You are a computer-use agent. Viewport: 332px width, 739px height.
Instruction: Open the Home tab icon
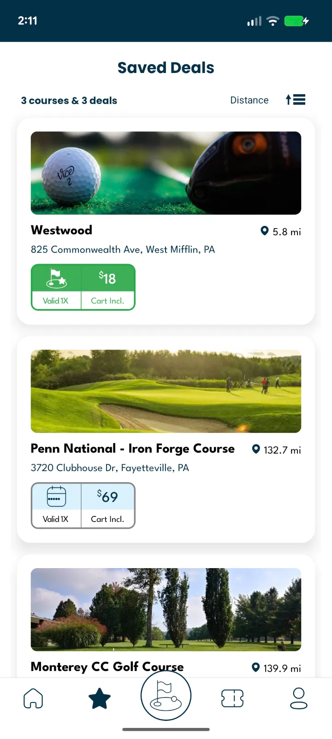pyautogui.click(x=33, y=698)
